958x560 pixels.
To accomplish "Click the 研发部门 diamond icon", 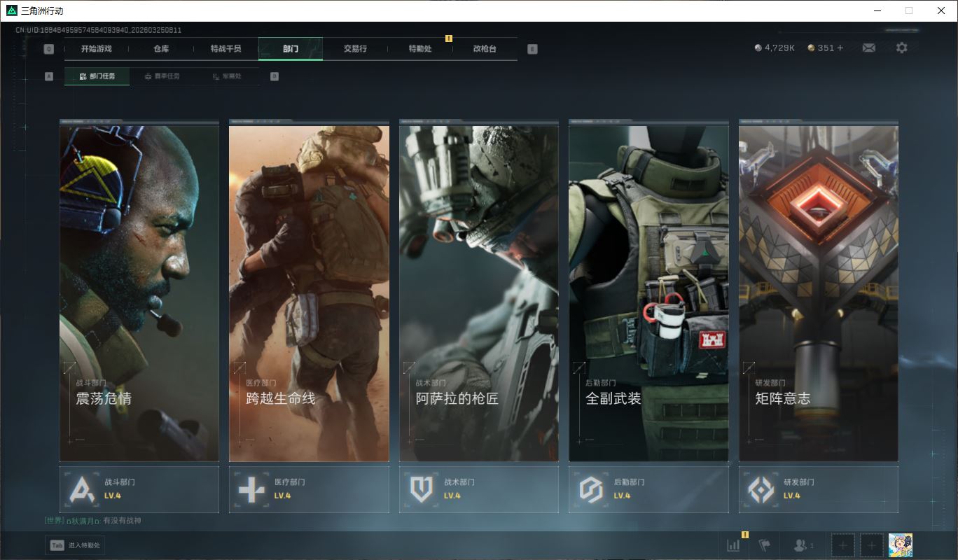I will pyautogui.click(x=761, y=489).
